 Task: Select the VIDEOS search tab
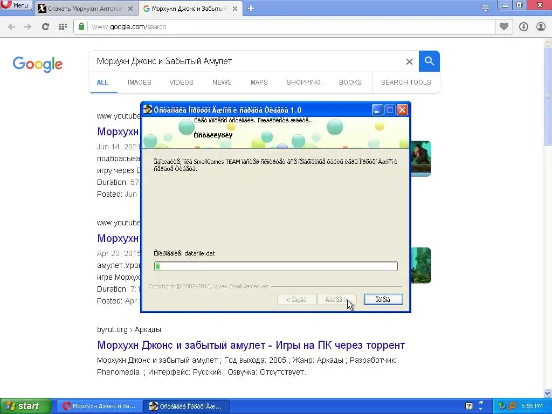181,82
